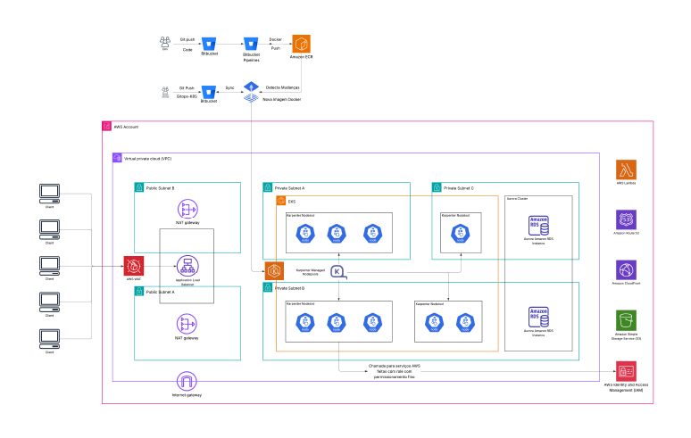Click the AWS WAF icon

click(x=134, y=266)
